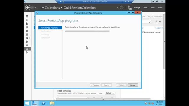Click the forward navigation arrow in Server Manager
Image resolution: width=189 pixels, height=106 pixels.
pyautogui.click(x=32, y=8)
